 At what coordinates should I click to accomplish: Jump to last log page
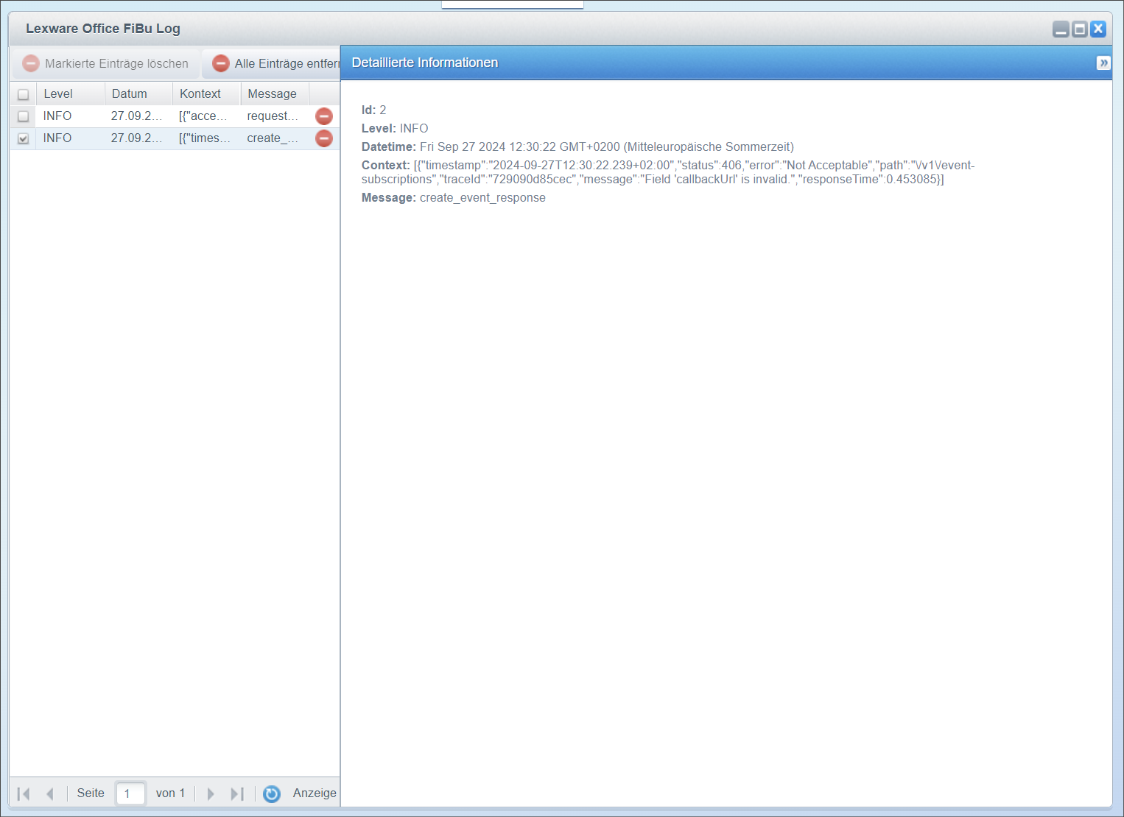(237, 793)
